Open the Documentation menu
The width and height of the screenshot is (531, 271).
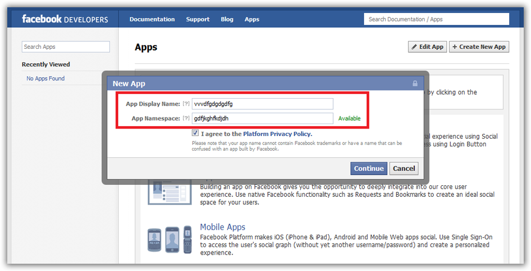152,20
